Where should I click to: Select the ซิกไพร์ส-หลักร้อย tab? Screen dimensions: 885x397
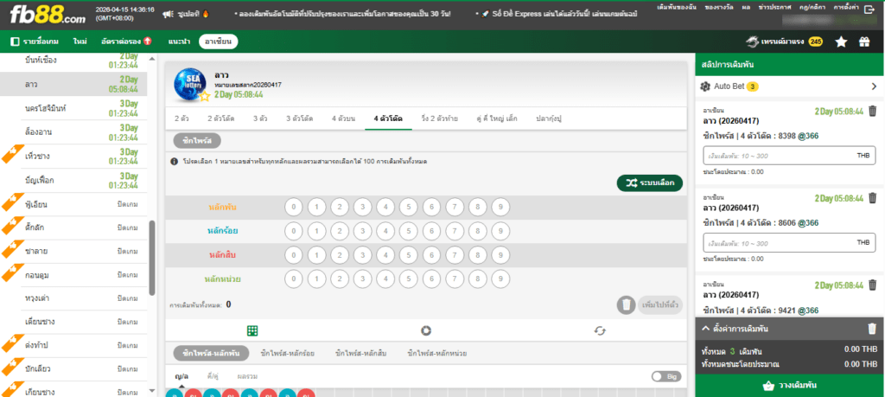click(288, 354)
